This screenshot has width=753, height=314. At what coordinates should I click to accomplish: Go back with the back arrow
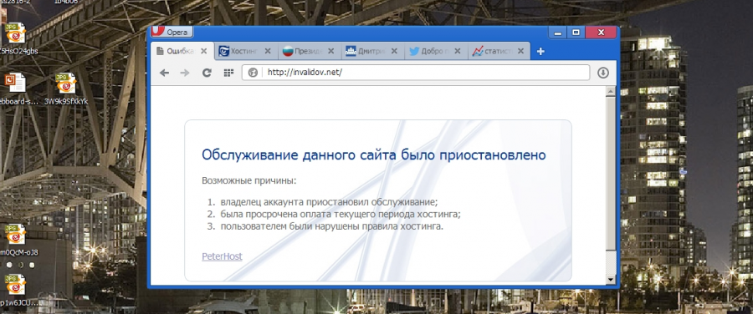coord(164,73)
